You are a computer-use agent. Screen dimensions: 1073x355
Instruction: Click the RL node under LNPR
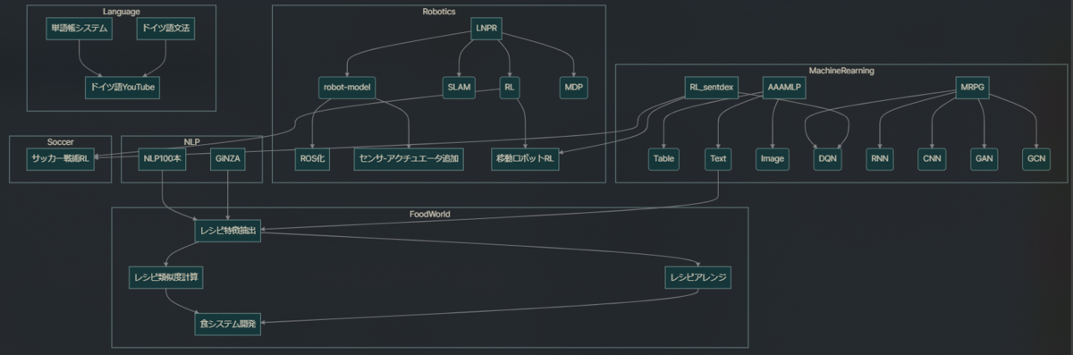510,88
